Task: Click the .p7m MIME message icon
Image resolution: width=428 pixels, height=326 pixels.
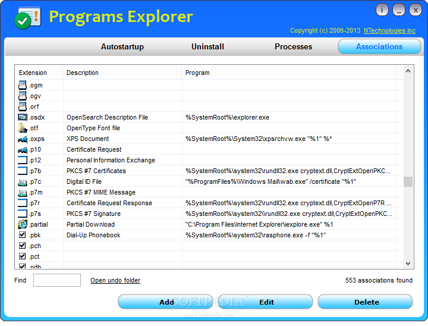Action: [23, 193]
